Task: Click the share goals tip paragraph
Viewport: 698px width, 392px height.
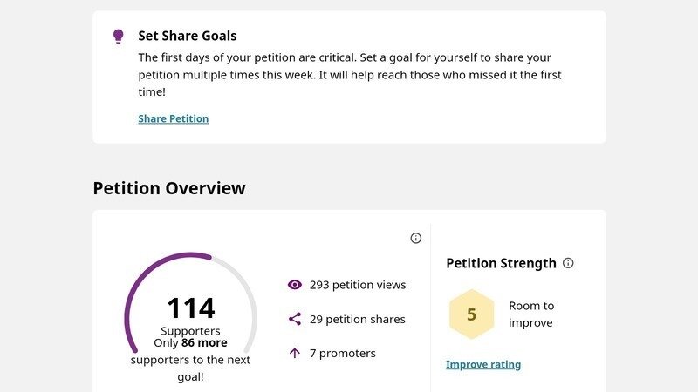Action: click(x=350, y=75)
